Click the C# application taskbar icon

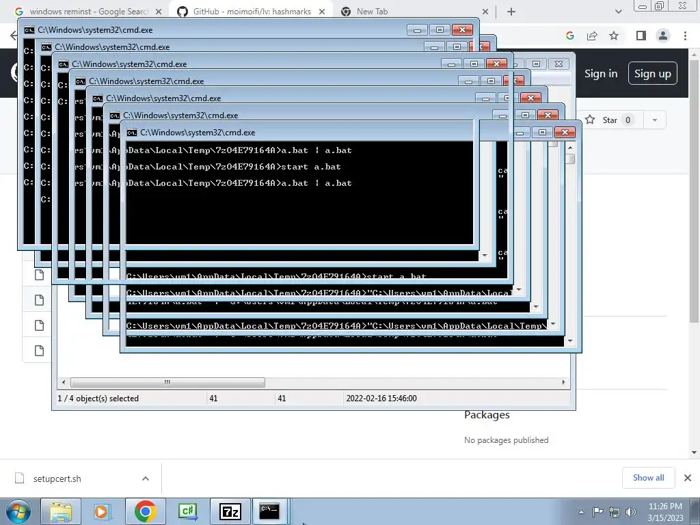[188, 511]
